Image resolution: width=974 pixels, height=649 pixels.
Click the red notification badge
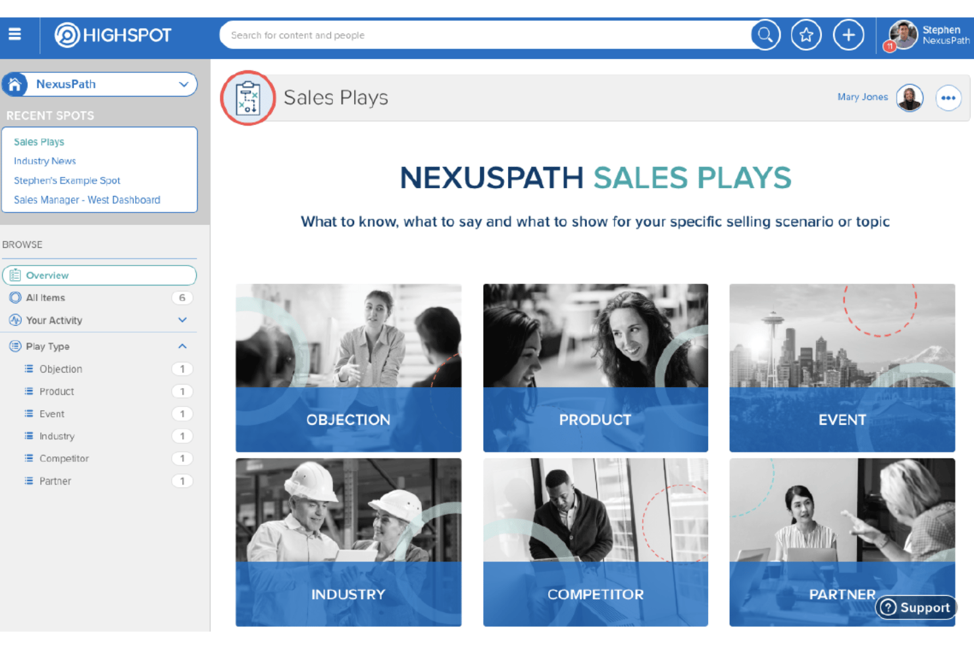[x=890, y=46]
